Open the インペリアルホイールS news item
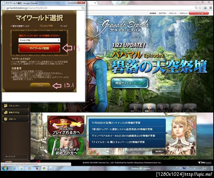 click(123, 136)
